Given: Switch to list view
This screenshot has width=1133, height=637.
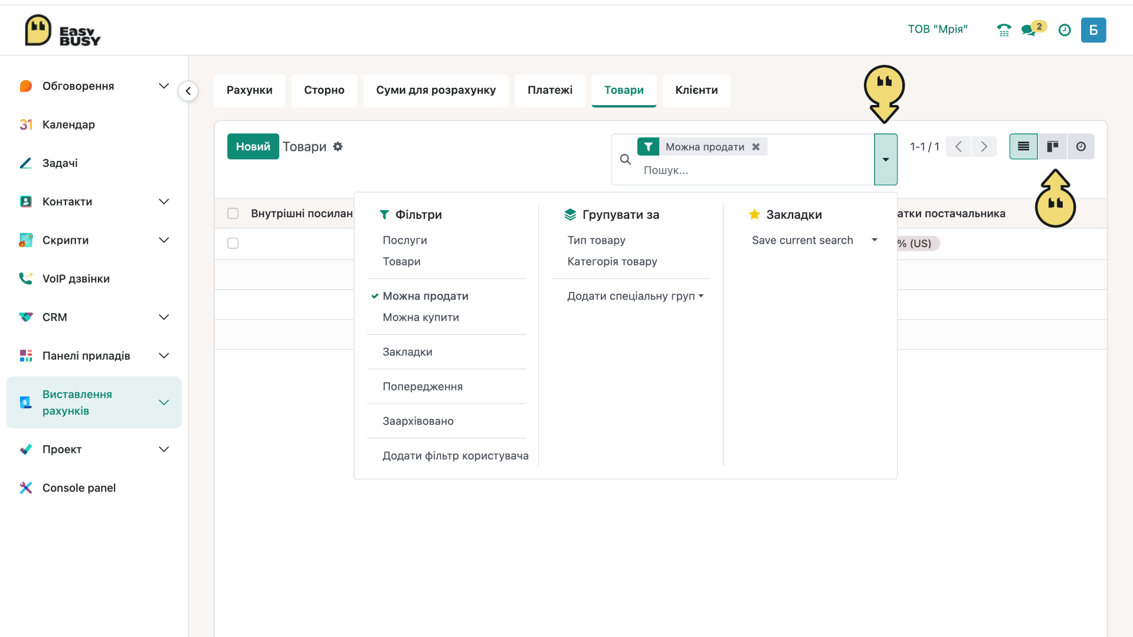Looking at the screenshot, I should (x=1024, y=146).
